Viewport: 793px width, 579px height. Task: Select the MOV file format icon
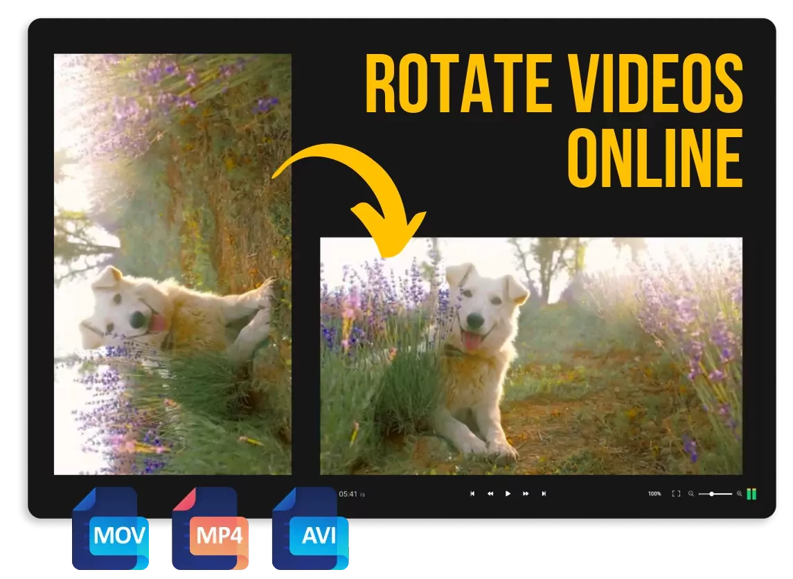tap(110, 530)
